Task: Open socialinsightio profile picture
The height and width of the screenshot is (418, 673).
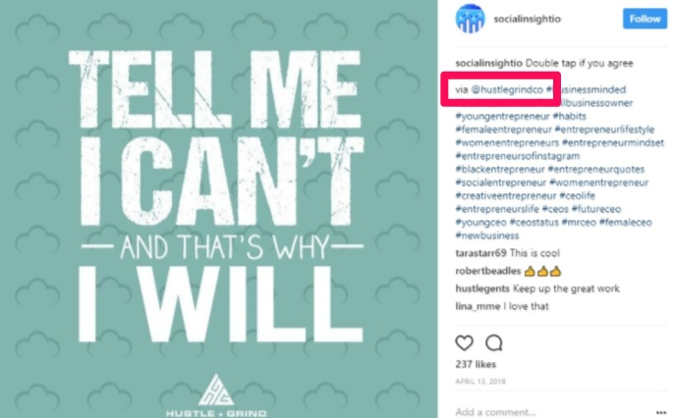Action: coord(470,19)
